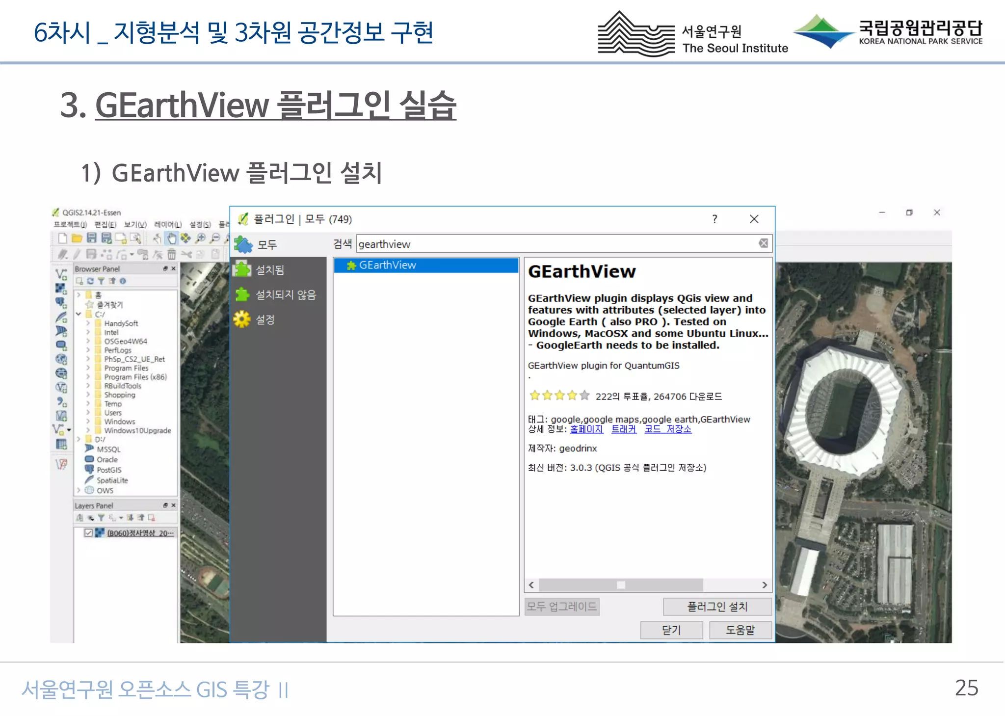
Task: Click Enable Properties info icon in Browser Panel
Action: click(x=123, y=281)
